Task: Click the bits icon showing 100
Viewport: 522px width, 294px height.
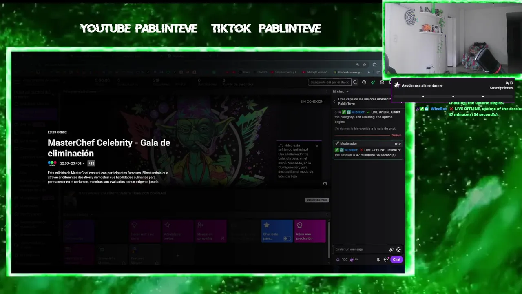Action: pyautogui.click(x=338, y=260)
